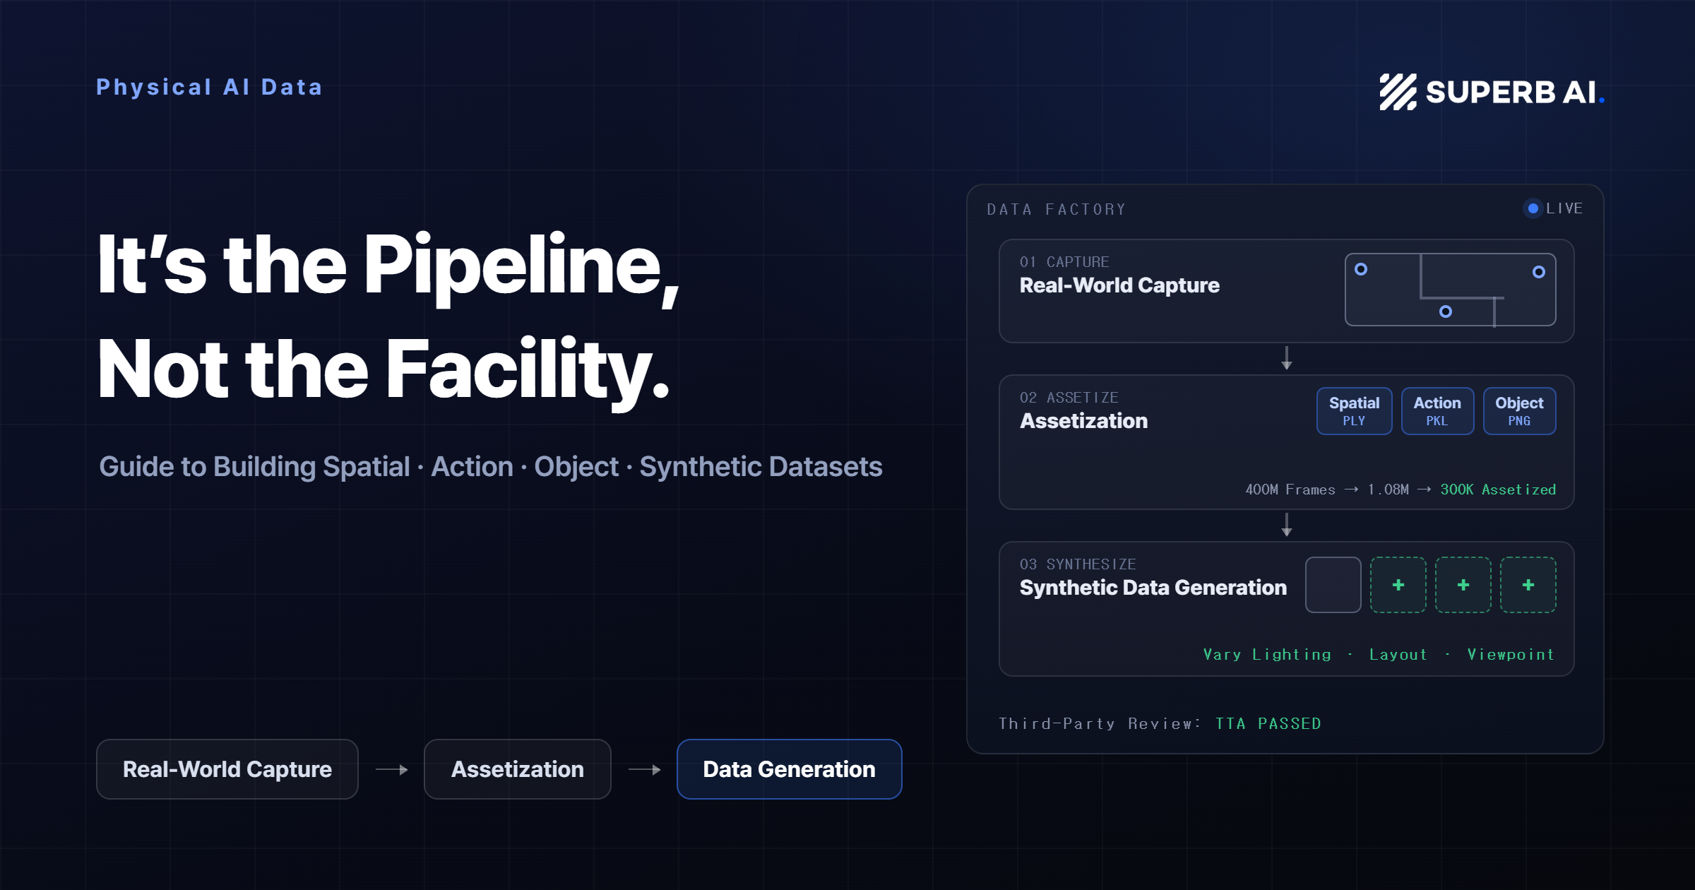
Task: Click the highlighted Data Generation button
Action: 789,769
